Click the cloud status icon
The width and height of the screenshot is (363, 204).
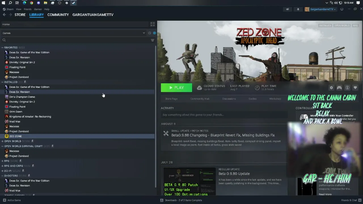coord(199,88)
